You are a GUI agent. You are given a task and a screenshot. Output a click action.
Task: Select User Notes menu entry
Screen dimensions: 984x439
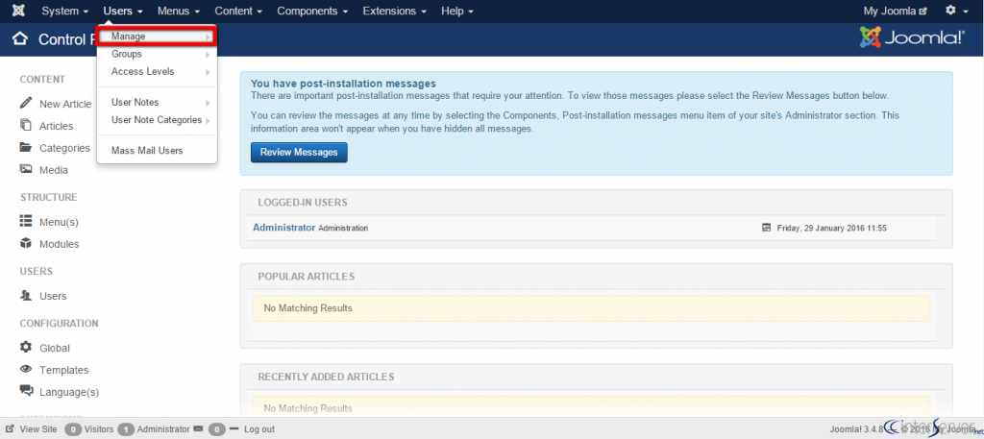[x=157, y=102]
